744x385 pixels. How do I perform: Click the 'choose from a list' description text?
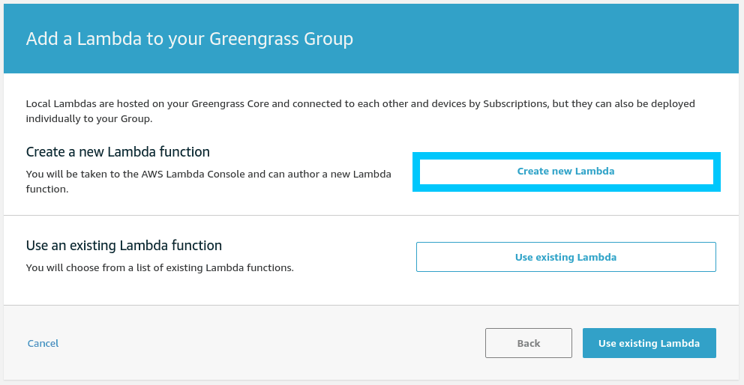pos(159,267)
